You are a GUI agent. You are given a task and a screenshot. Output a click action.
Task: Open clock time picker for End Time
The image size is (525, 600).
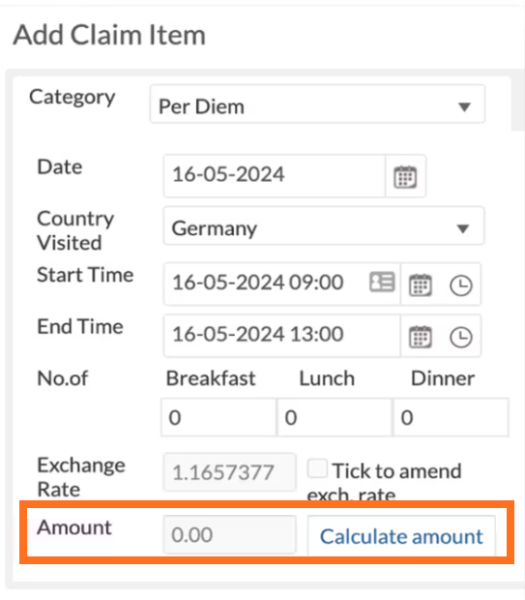[461, 337]
